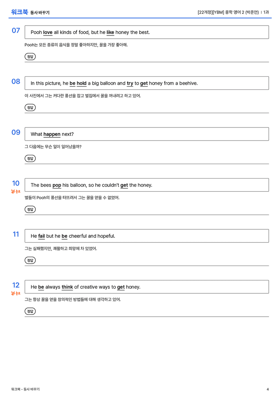
Task: Click the underlined word 'happen' in question 09
Action: coord(52,134)
